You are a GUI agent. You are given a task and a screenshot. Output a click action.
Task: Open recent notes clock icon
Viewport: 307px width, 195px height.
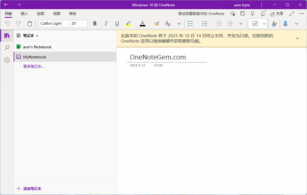pos(7,60)
